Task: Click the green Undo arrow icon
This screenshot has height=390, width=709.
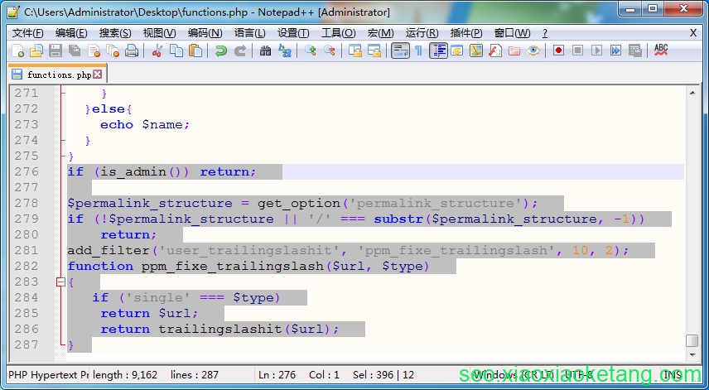Action: click(220, 51)
